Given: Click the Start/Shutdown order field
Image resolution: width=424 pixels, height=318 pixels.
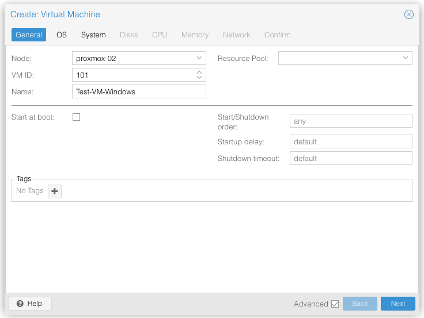Looking at the screenshot, I should (351, 121).
